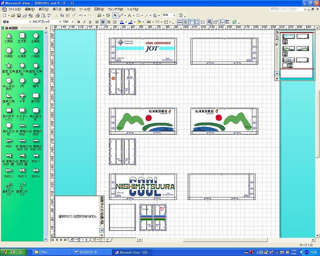The width and height of the screenshot is (320, 256).
Task: Toggle guides display on view toolbar
Action: [191, 22]
